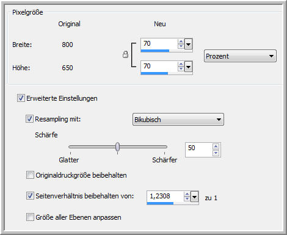Increase Schärfe value with up arrow

216,146
